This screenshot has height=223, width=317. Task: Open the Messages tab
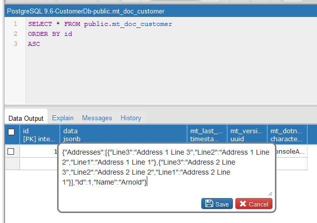coord(97,118)
